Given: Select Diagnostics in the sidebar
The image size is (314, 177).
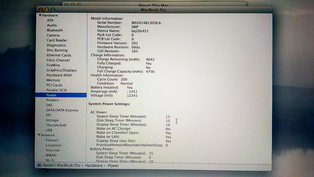Looking at the screenshot, I should 56,45.
